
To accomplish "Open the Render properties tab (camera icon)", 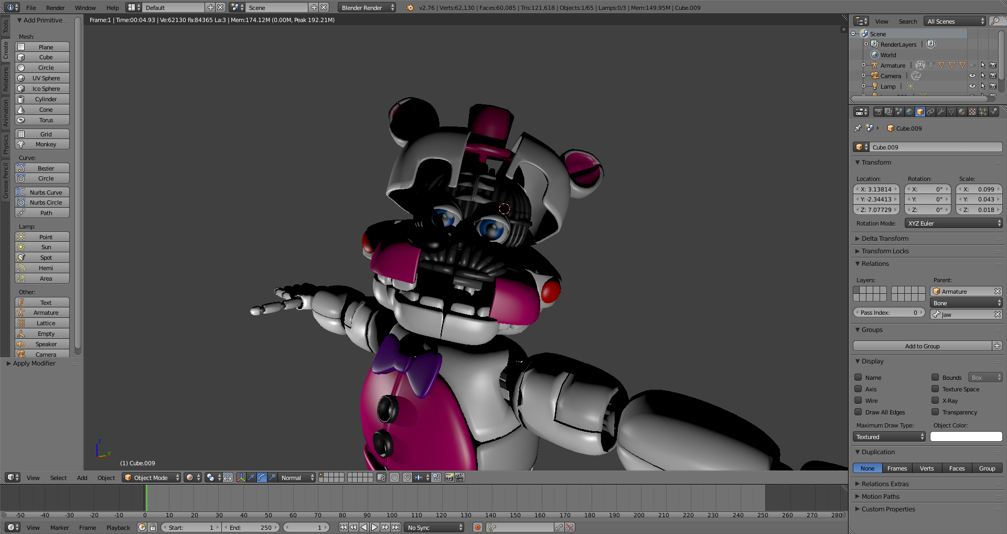I will [878, 112].
